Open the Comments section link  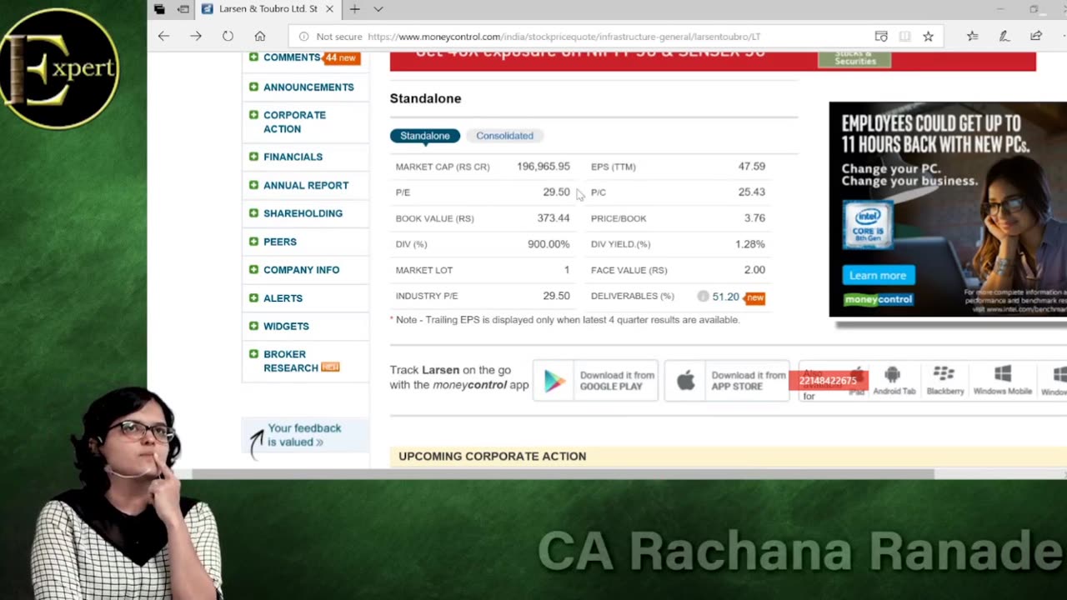[292, 57]
